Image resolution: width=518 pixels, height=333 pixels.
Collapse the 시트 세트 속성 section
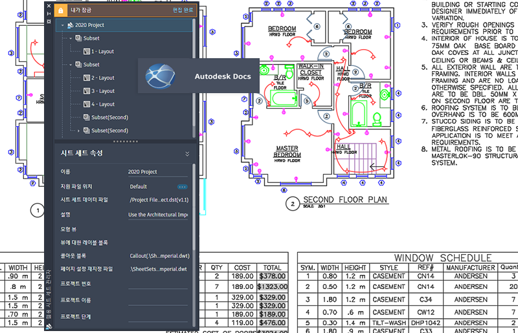click(x=187, y=154)
